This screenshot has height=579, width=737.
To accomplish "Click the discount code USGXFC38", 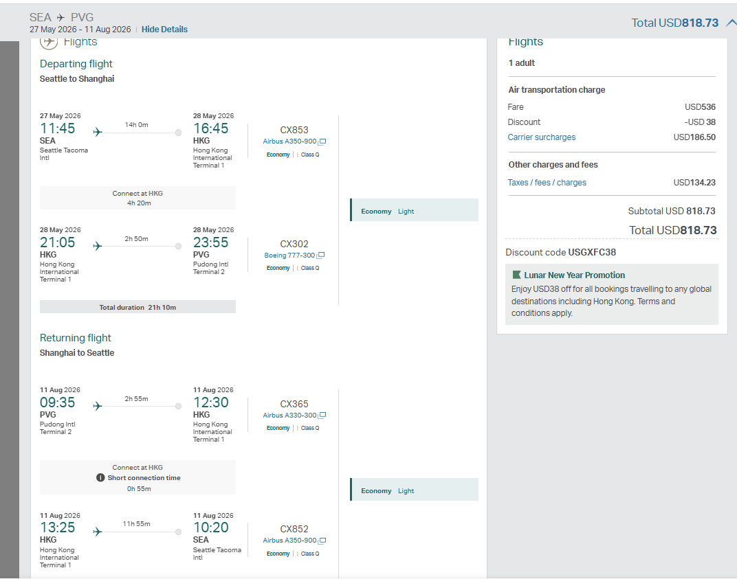I will (591, 252).
